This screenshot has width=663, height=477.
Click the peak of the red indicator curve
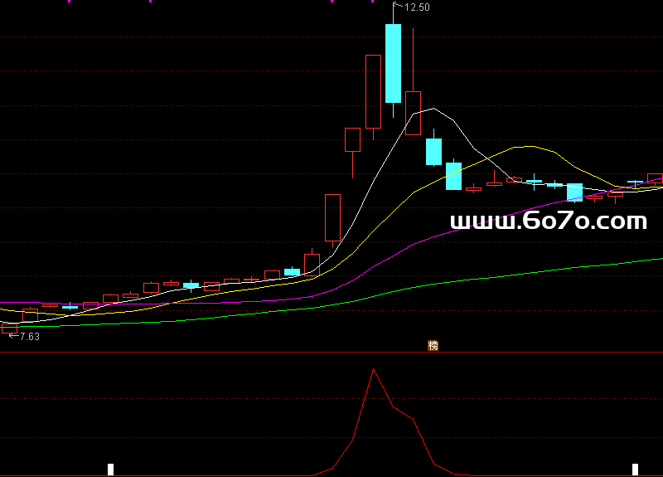tap(374, 369)
